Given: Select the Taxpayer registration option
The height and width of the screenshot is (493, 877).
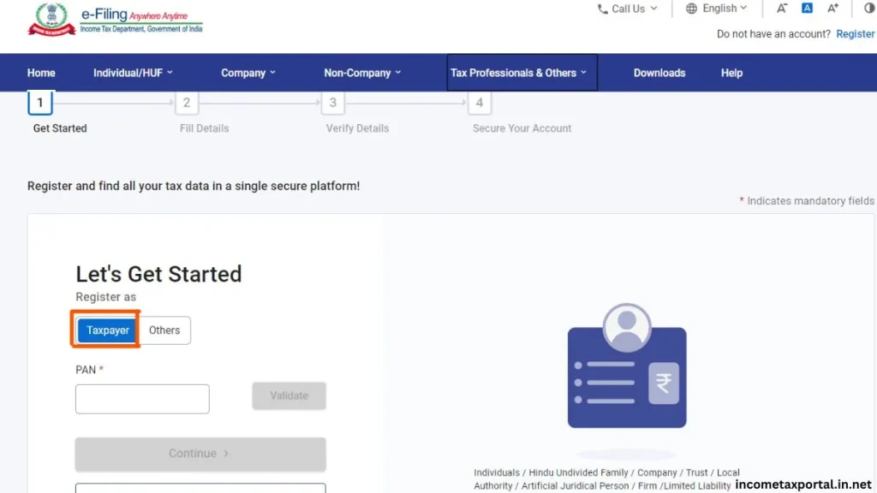Looking at the screenshot, I should 106,330.
